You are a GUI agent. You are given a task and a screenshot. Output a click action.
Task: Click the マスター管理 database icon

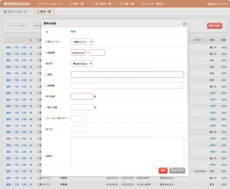[x=143, y=4]
